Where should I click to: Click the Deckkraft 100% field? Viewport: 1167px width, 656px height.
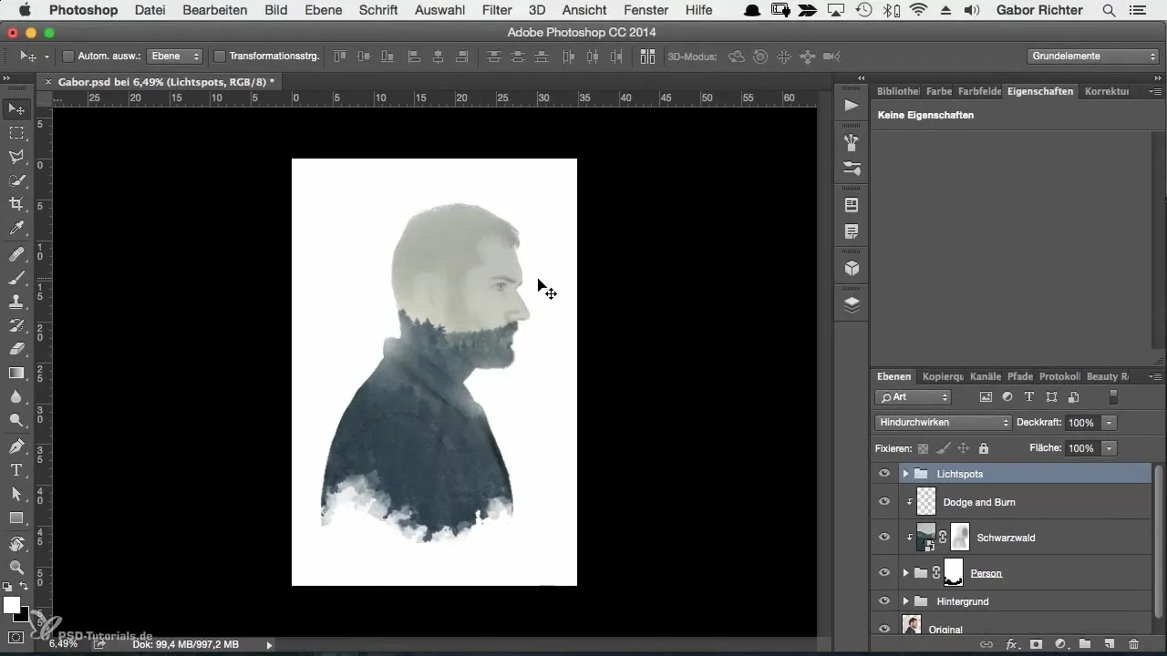(1081, 423)
